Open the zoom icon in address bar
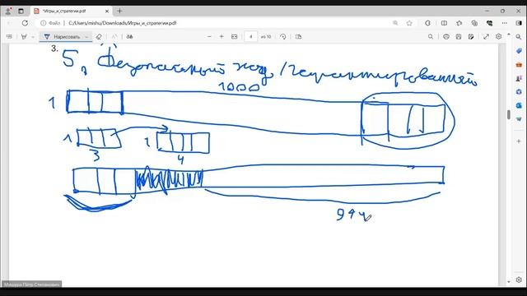The image size is (527, 296). tap(395, 23)
